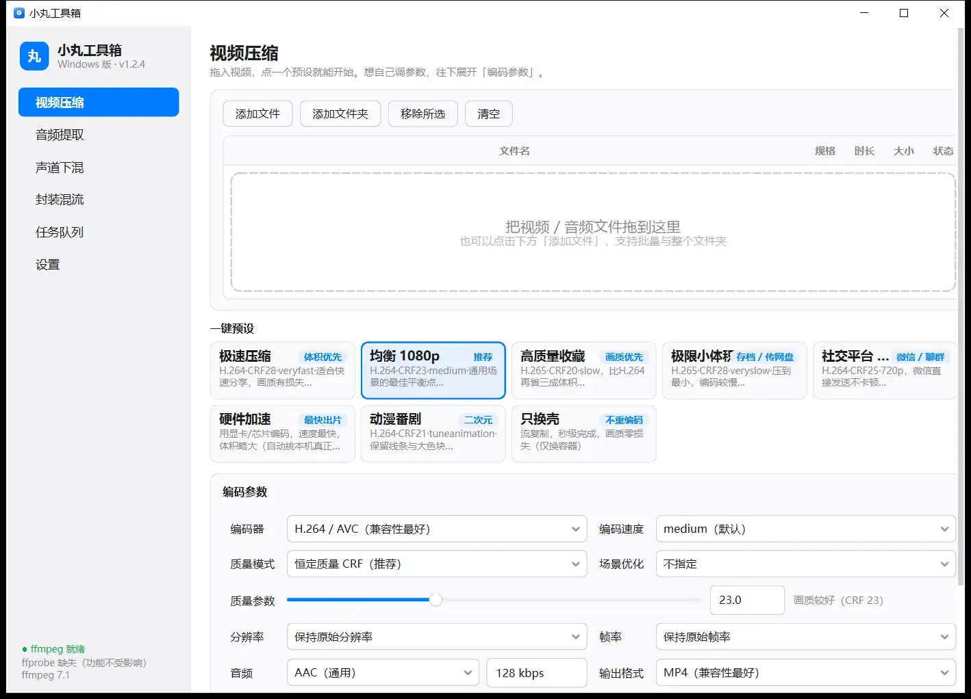
Task: Click the 添加文件夹 button
Action: click(340, 114)
